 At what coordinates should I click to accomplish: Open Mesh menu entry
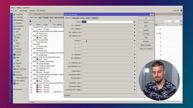(18, 37)
